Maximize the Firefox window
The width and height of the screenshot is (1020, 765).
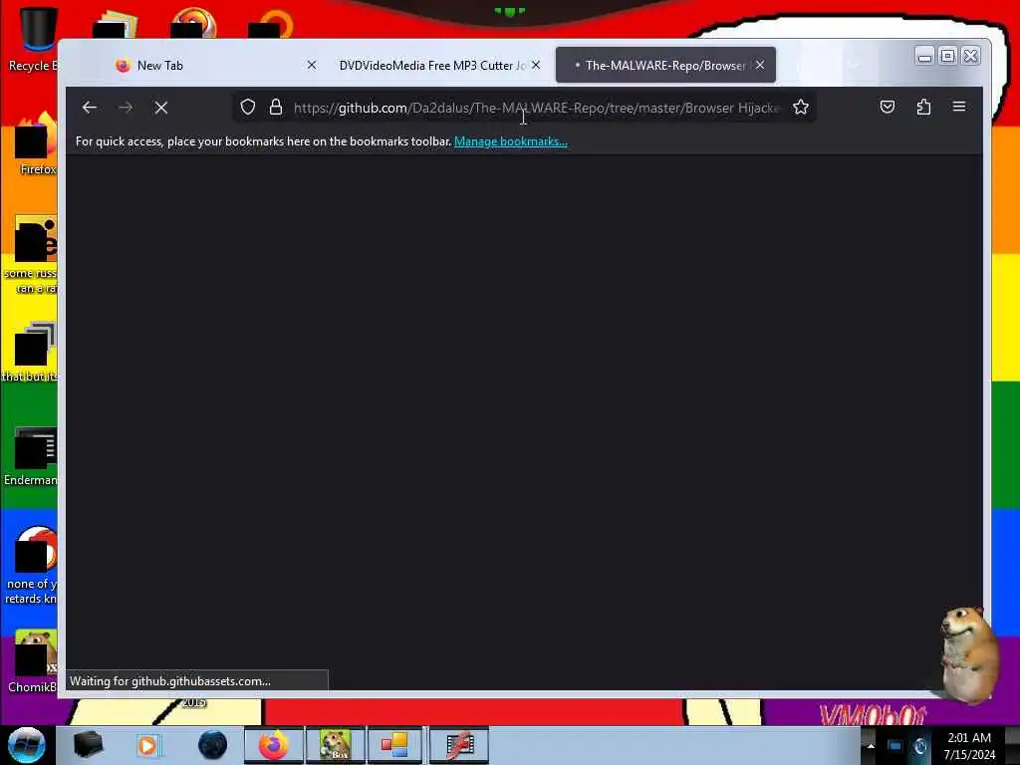click(948, 56)
